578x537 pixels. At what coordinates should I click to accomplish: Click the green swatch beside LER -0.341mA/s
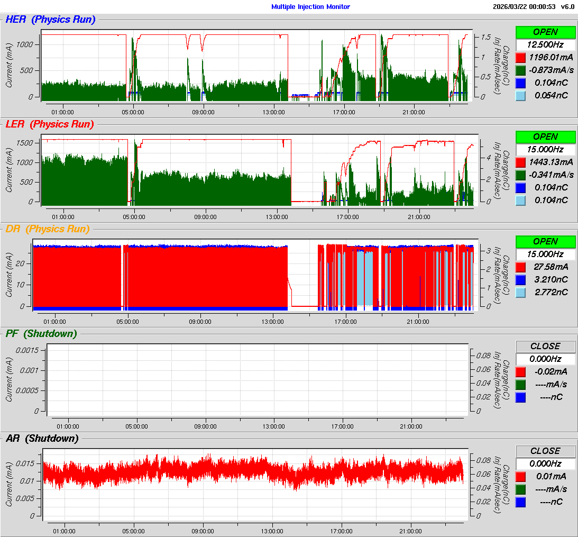click(x=520, y=175)
